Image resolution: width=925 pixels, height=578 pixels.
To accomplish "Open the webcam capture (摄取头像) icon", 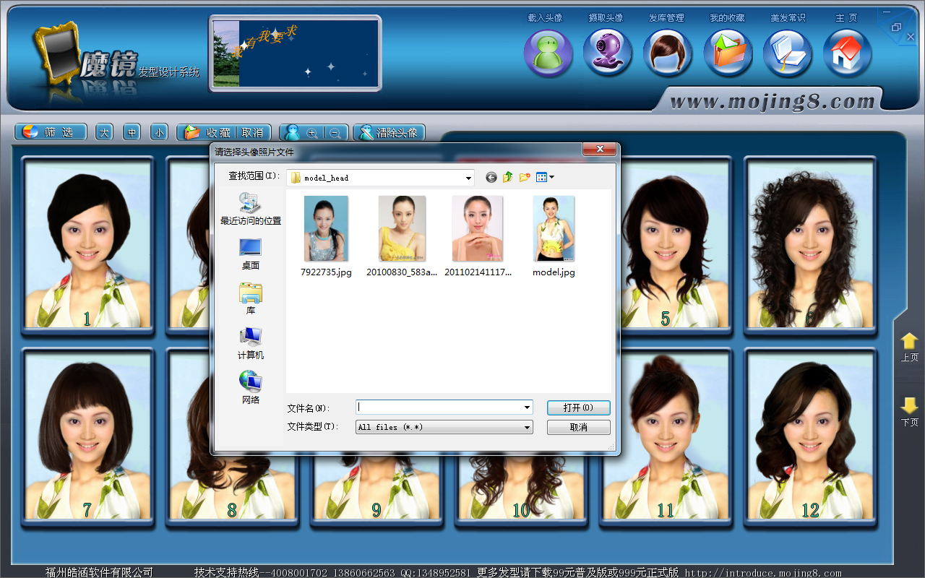I will point(608,53).
